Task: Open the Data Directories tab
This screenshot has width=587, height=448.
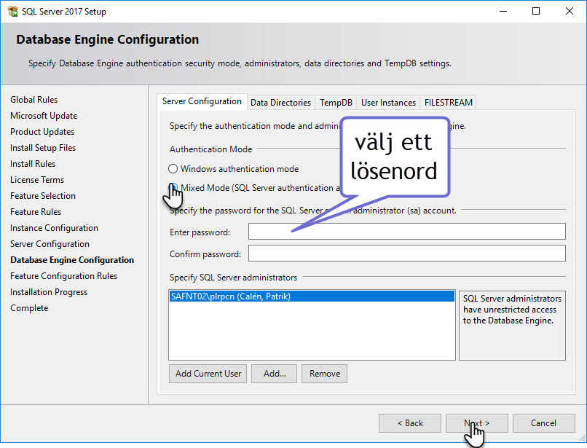Action: click(281, 103)
